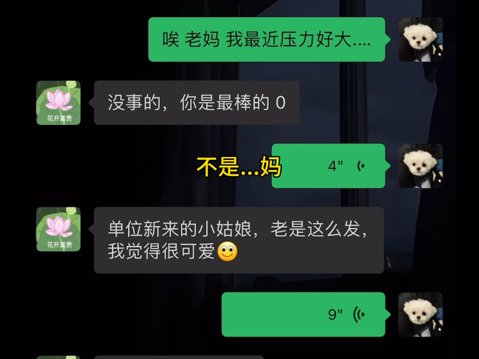Image resolution: width=479 pixels, height=359 pixels.
Task: Tap lotus avatar next to 单位新来的小姑娘 message
Action: [x=59, y=229]
